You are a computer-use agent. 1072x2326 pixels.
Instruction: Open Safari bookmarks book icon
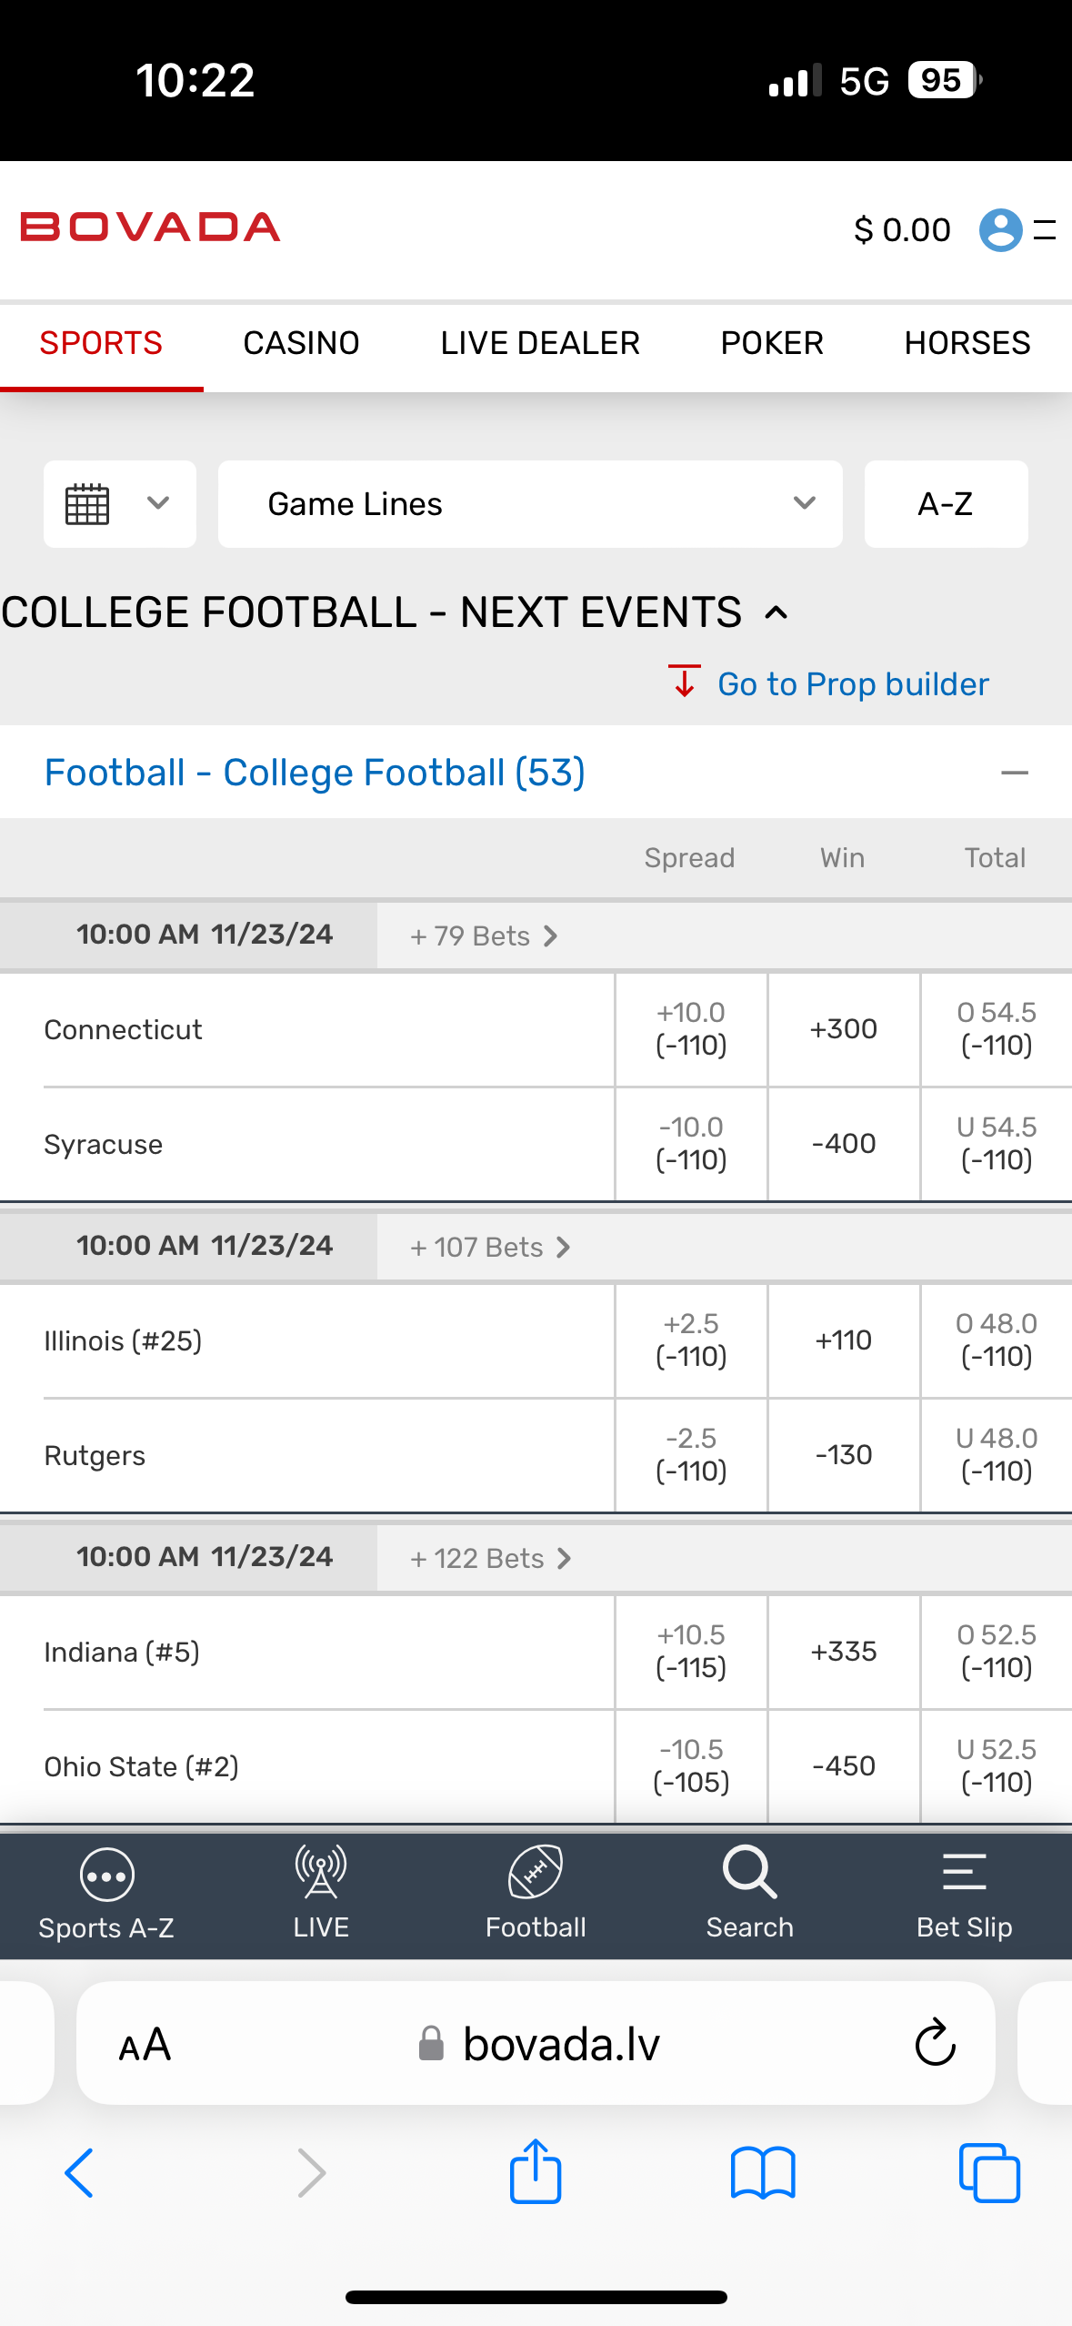coord(763,2173)
